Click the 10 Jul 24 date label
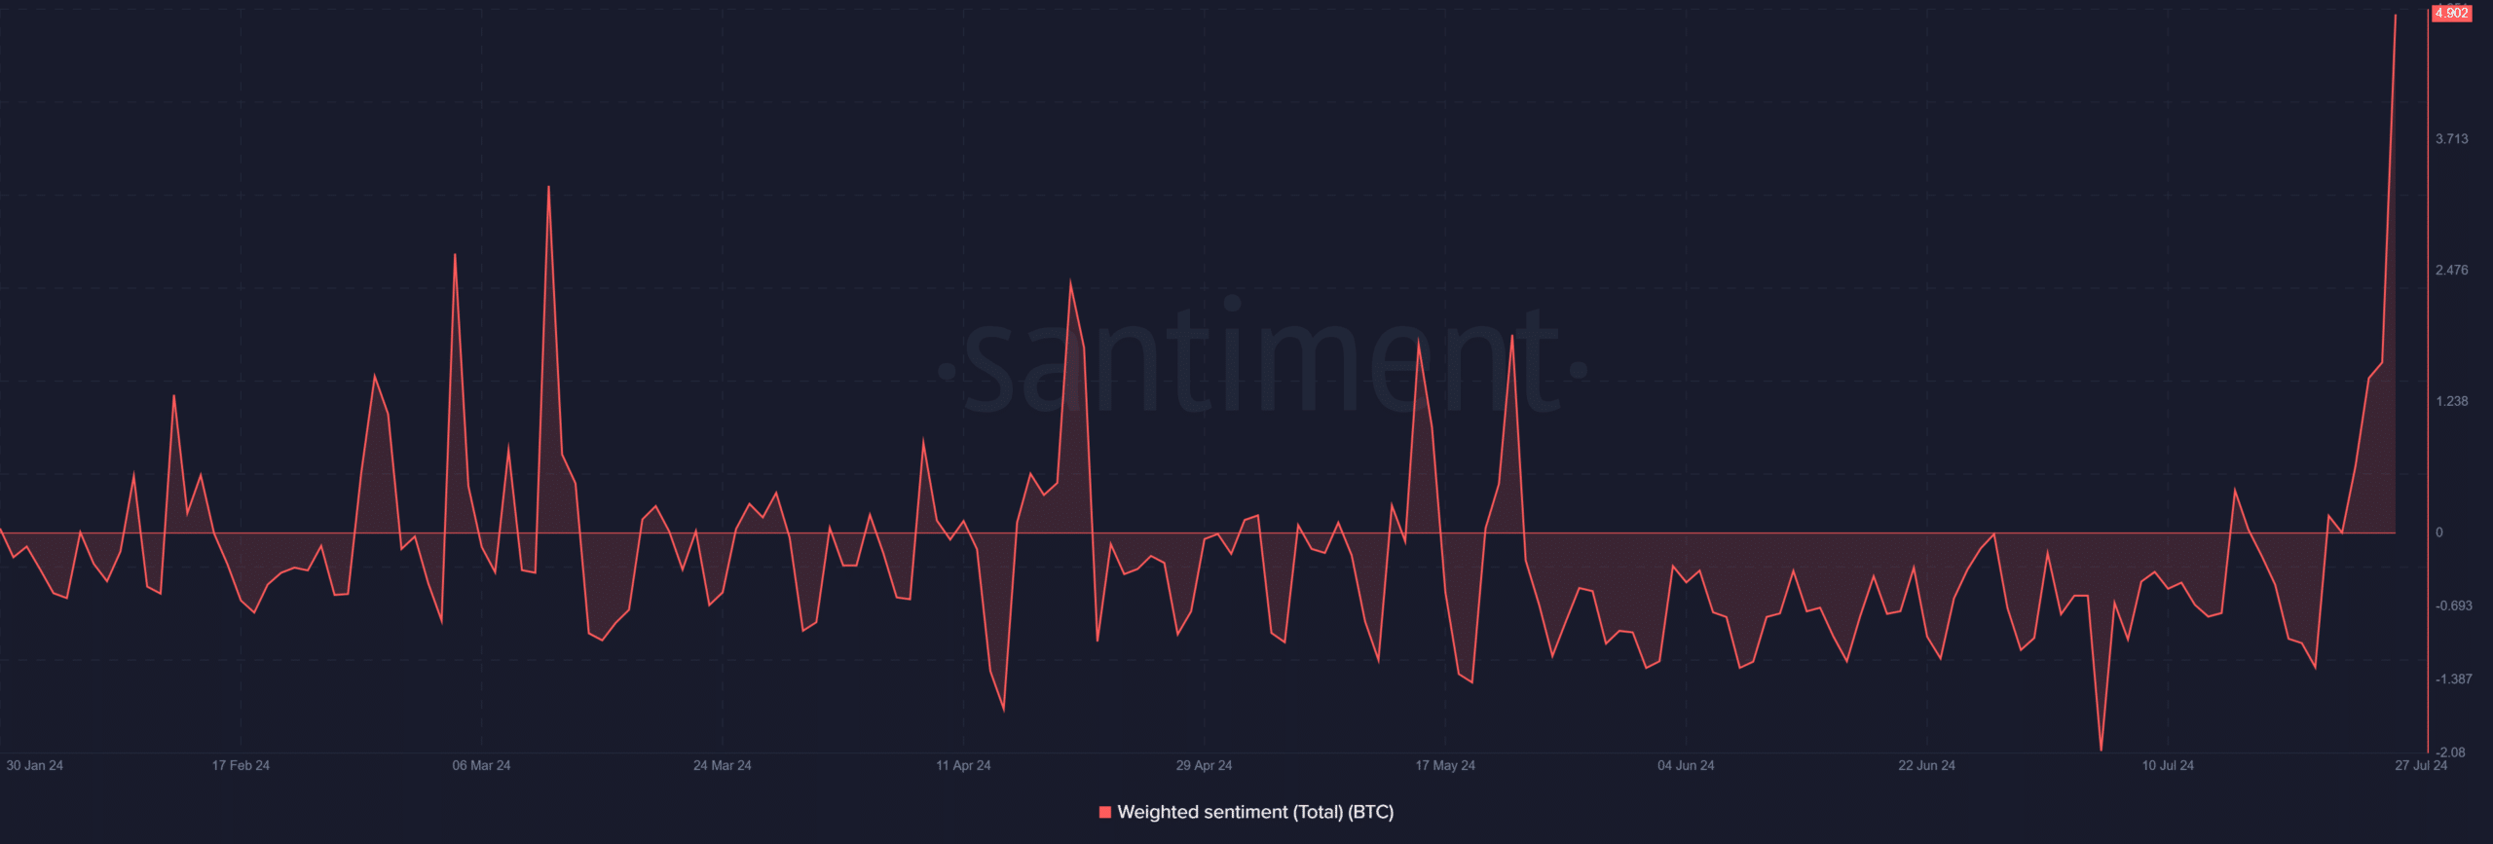The width and height of the screenshot is (2493, 844). click(x=2168, y=765)
